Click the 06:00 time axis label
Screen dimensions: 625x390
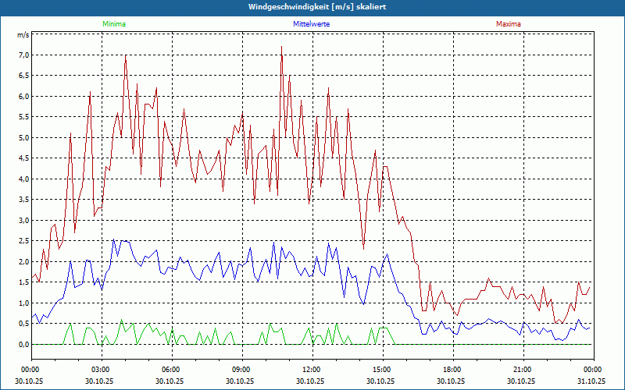(x=171, y=370)
